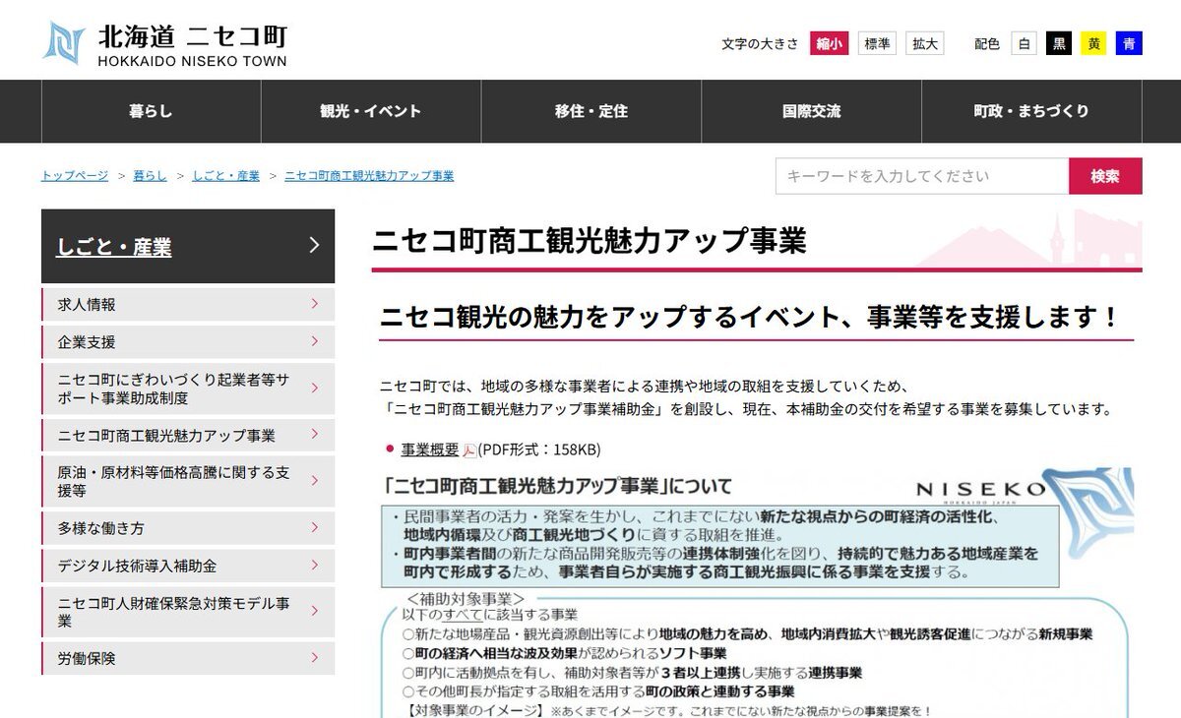Open 企業支援 in the sidebar
The height and width of the screenshot is (718, 1181).
click(x=188, y=341)
